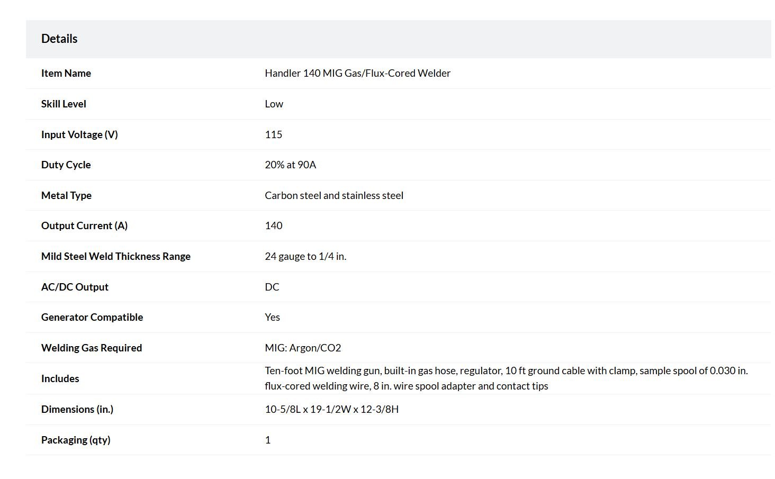Screen dimensions: 775x479
Task: Click the 'Ten-foot MIG welding gun' includes text
Action: point(322,370)
